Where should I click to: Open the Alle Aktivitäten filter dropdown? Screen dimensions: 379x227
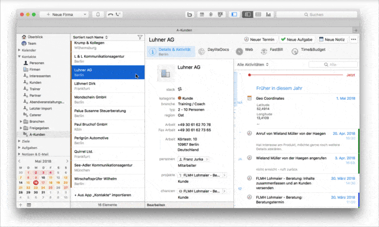[x=253, y=64]
